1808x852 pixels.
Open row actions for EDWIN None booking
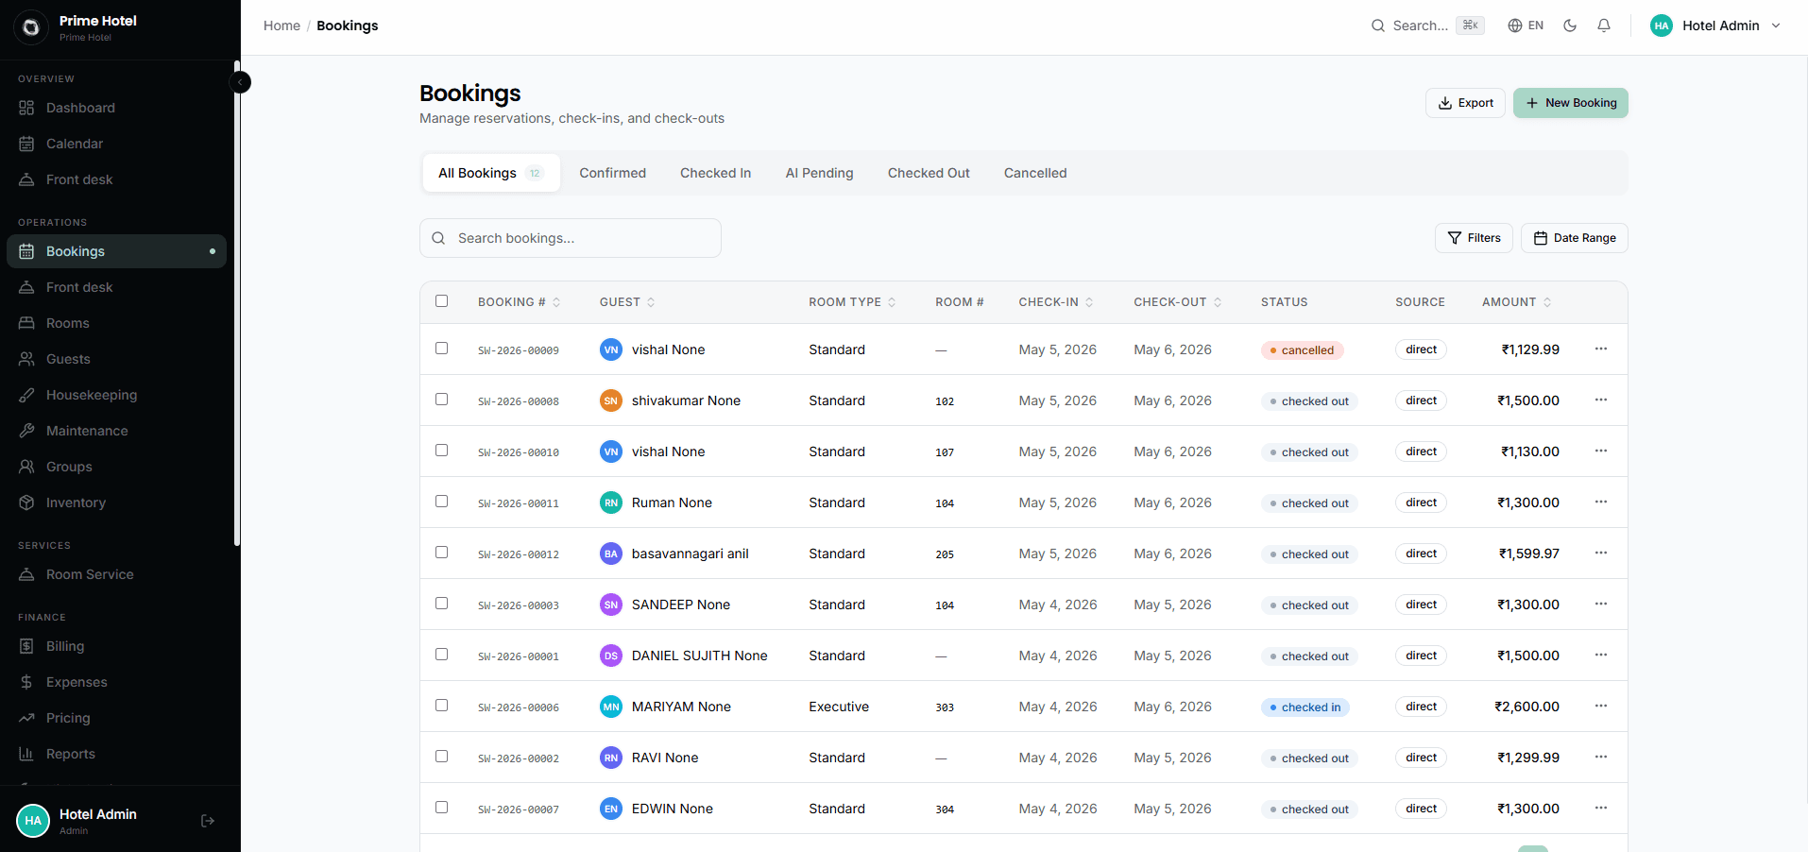click(x=1601, y=809)
